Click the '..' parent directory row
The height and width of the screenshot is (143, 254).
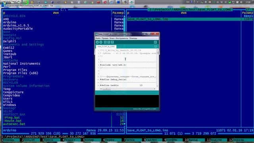[x=129, y=16]
